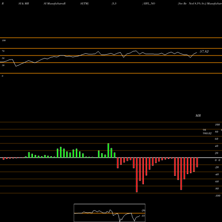Click the 40 label on MR axis
The height and width of the screenshot is (222, 222).
coord(216,146)
